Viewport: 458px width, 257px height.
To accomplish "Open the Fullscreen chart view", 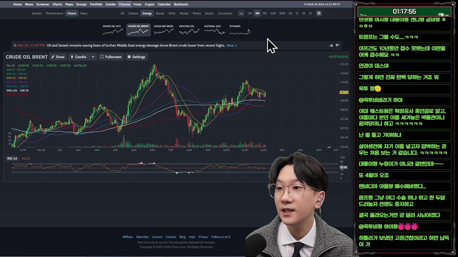I will tap(111, 57).
